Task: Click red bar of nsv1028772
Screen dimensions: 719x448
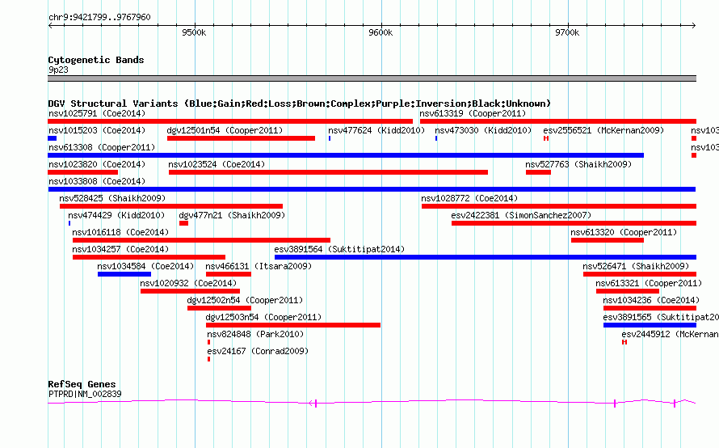Action: 559,206
